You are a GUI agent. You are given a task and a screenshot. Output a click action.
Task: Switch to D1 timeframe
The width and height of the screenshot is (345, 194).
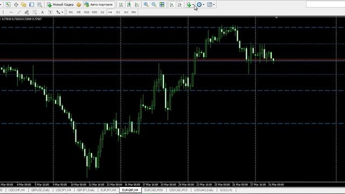click(x=118, y=12)
